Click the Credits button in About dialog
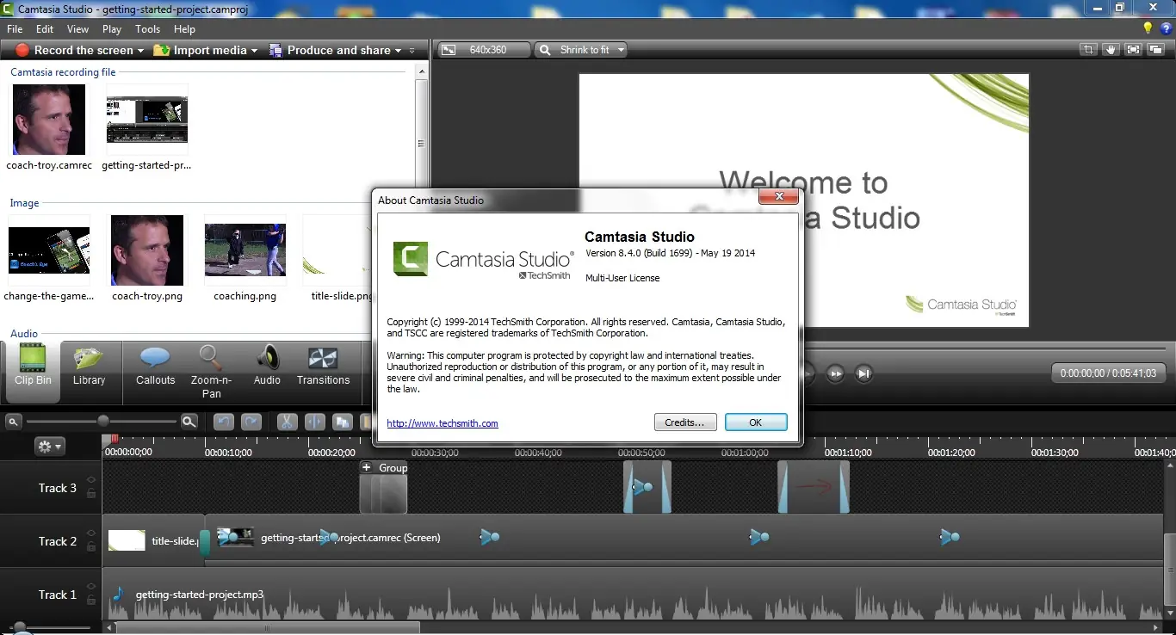Screen dimensions: 1176x635 click(685, 422)
